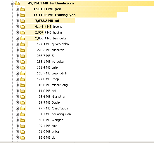This screenshot has width=154, height=143.
Task: Click the bay.delta folder icon
Action: [23, 38]
